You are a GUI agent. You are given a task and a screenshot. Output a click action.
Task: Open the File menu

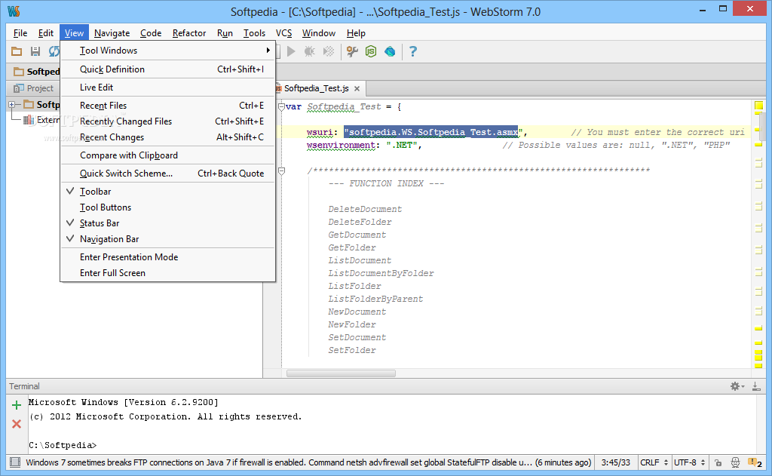[20, 33]
